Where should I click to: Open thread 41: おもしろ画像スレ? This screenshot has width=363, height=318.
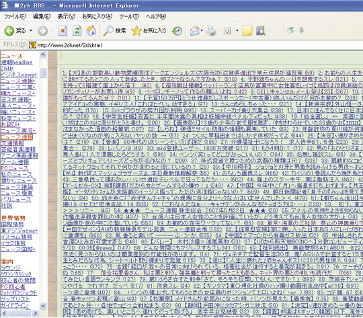click(x=245, y=173)
